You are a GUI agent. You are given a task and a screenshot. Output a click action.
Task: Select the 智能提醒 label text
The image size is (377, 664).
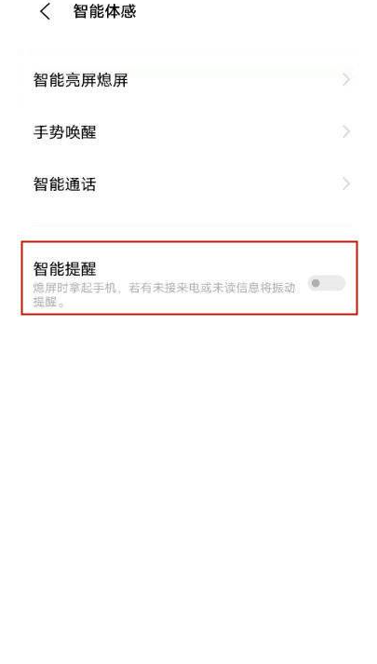(x=65, y=269)
